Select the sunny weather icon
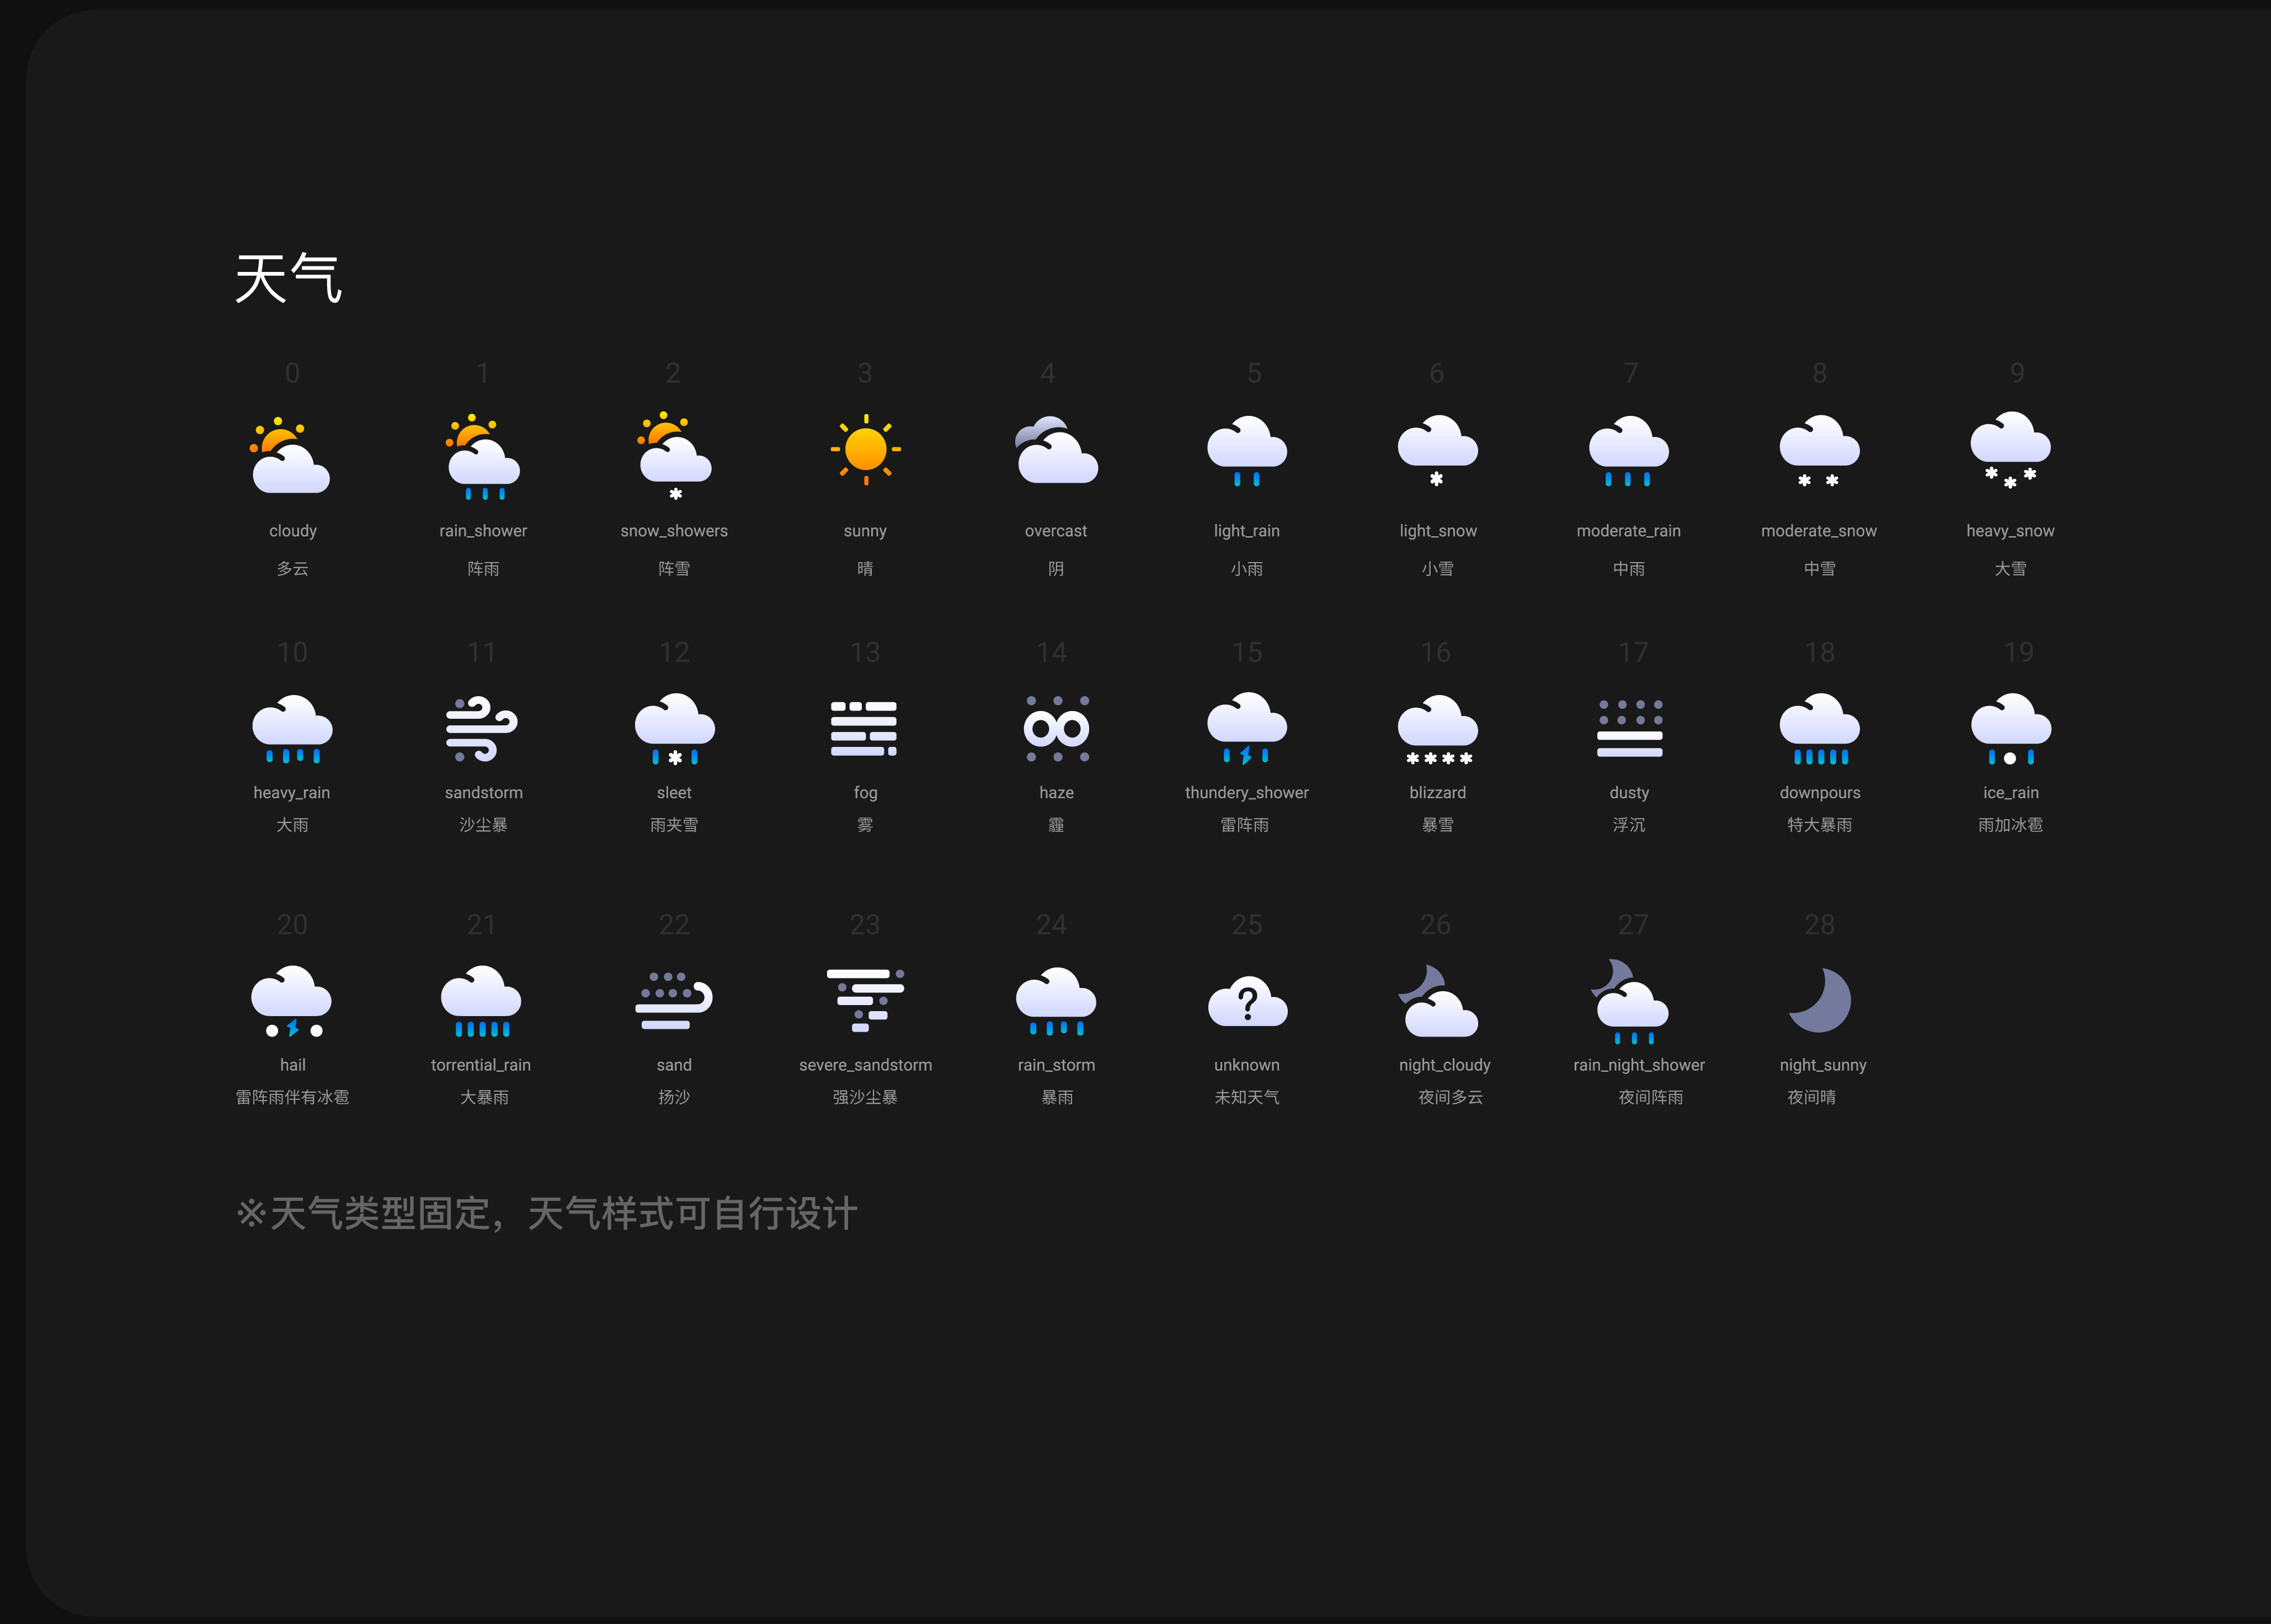This screenshot has width=2271, height=1624. (x=864, y=451)
